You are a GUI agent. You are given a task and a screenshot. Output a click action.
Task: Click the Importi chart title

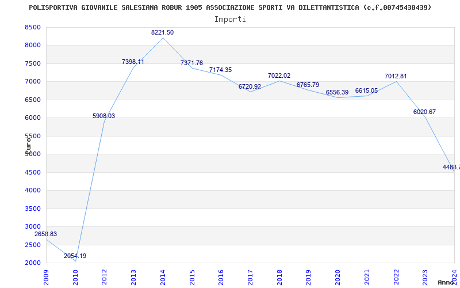(x=230, y=20)
